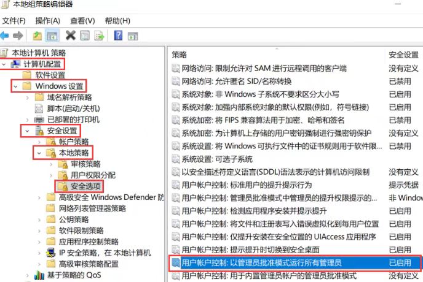Click the export list toolbar icon
This screenshot has width=423, height=282.
(98, 36)
